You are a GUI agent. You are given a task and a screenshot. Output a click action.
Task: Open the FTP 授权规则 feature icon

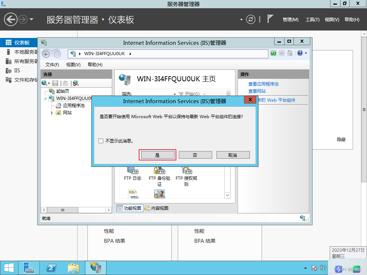[x=186, y=177]
